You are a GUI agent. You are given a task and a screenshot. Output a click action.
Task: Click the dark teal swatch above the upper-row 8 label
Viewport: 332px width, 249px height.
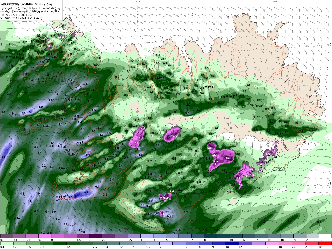pos(211,236)
